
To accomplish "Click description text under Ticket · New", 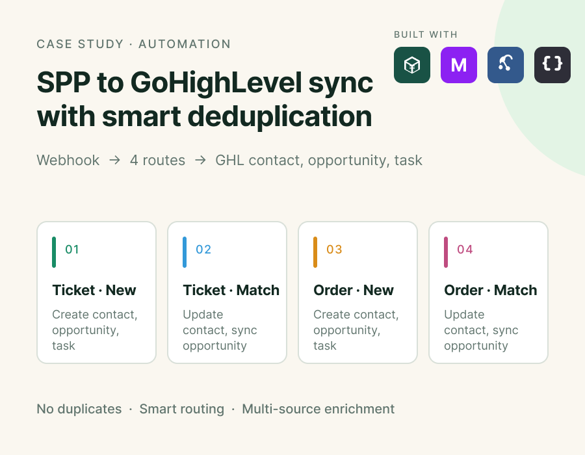I will pos(95,330).
